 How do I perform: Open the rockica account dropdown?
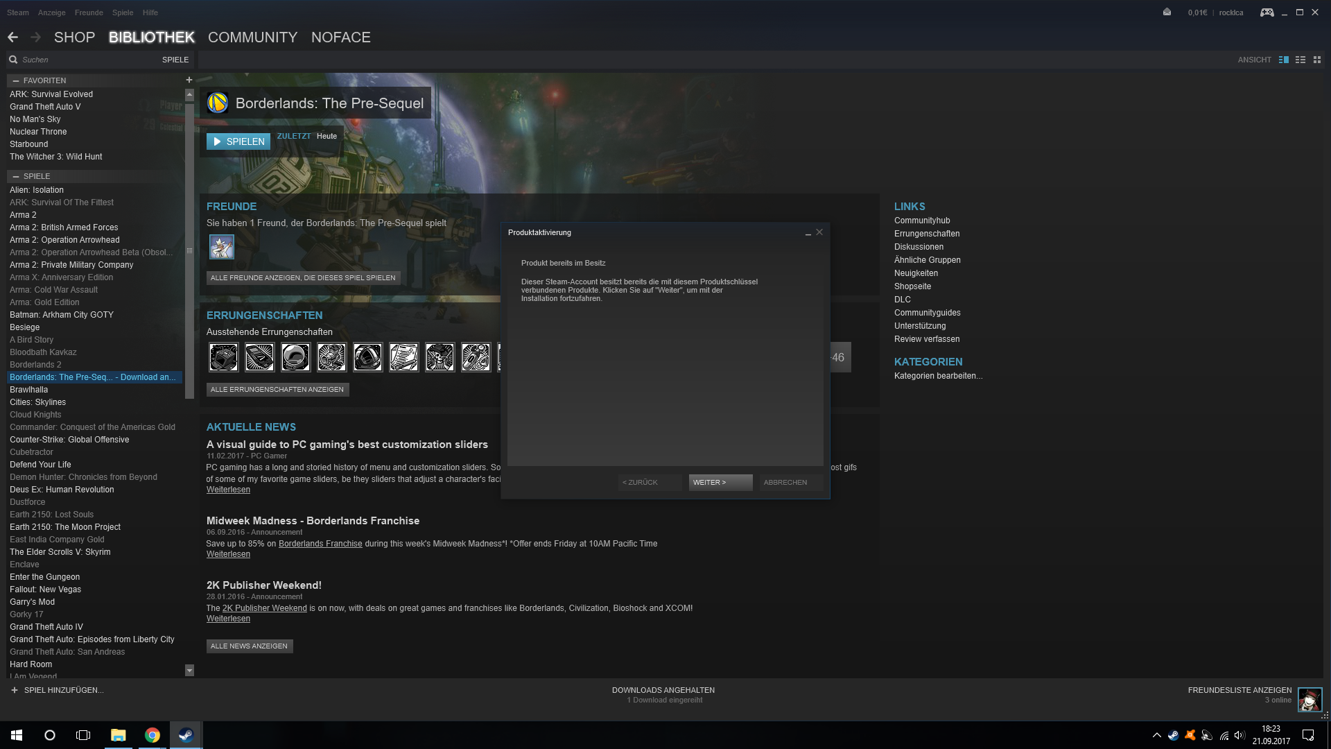[x=1231, y=12]
